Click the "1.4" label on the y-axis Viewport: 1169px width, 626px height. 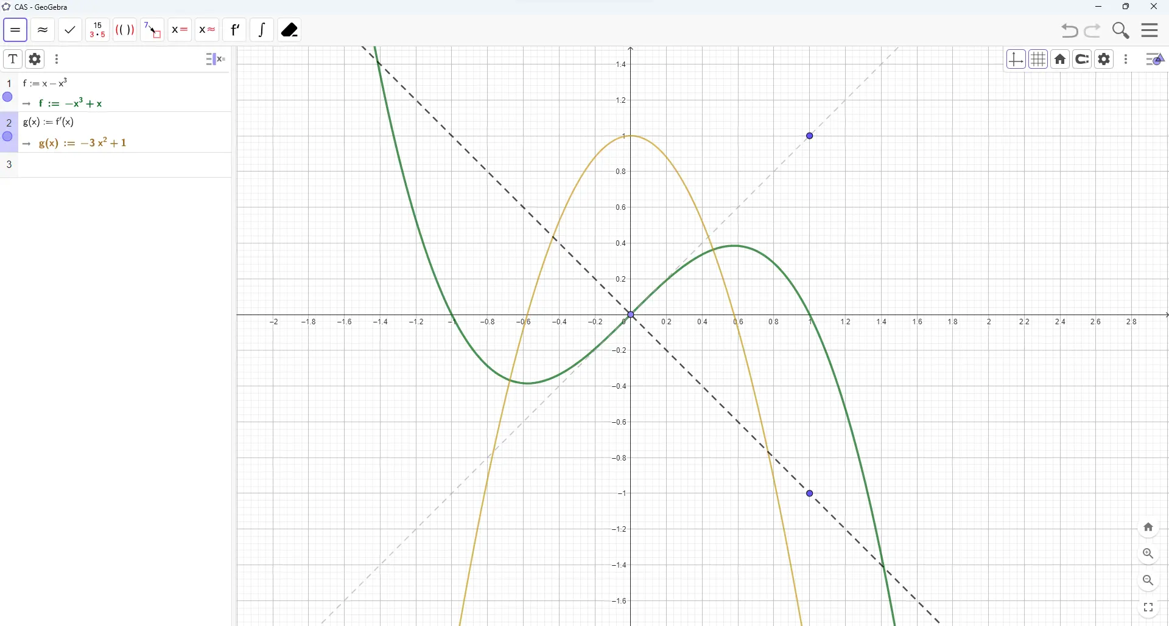pyautogui.click(x=621, y=64)
